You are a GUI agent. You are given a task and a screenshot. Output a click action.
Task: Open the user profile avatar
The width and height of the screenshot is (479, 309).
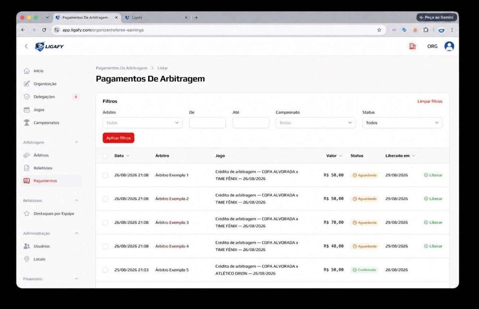pyautogui.click(x=449, y=46)
